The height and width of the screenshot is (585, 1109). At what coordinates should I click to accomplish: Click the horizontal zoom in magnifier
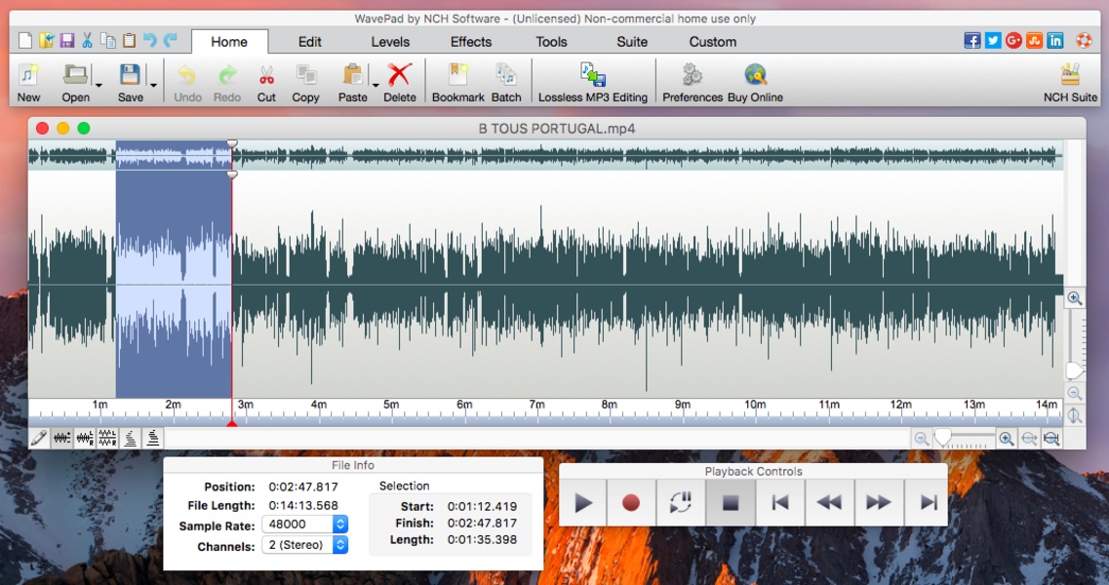click(x=1007, y=440)
